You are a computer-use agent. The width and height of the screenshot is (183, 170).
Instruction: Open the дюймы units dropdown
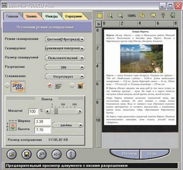coord(68,125)
